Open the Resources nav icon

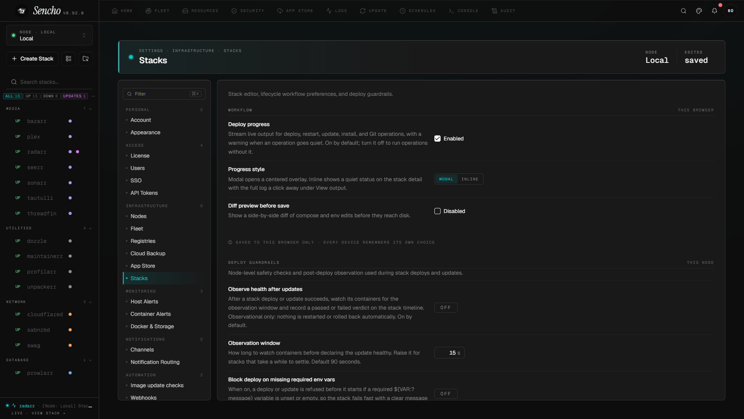(x=185, y=11)
